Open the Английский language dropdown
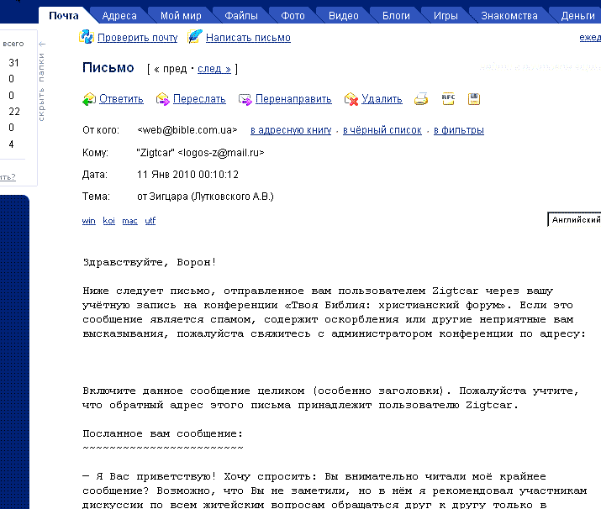Viewport: 601px width, 509px height. pyautogui.click(x=575, y=220)
